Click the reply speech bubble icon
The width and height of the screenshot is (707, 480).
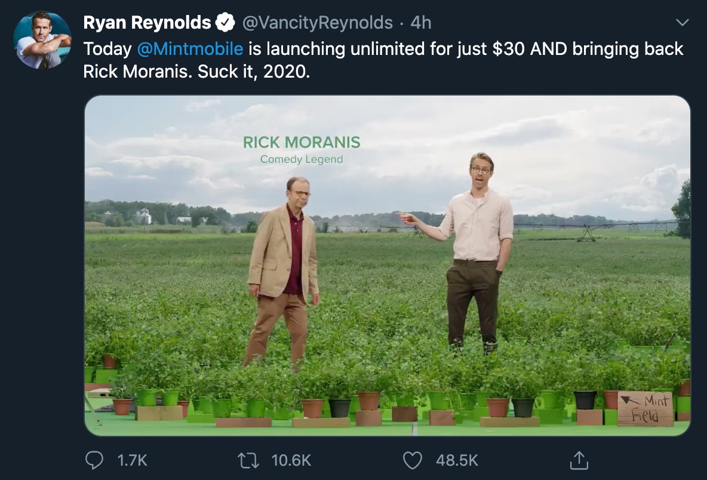(94, 460)
